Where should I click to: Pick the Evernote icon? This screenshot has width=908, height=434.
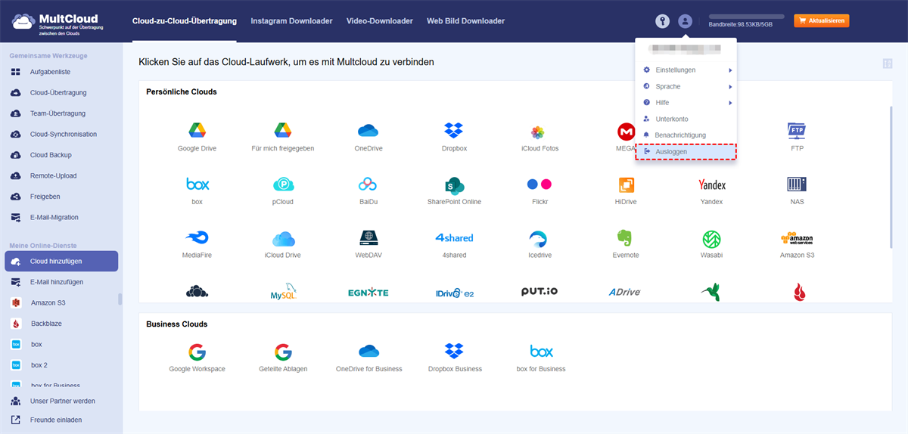pos(625,238)
